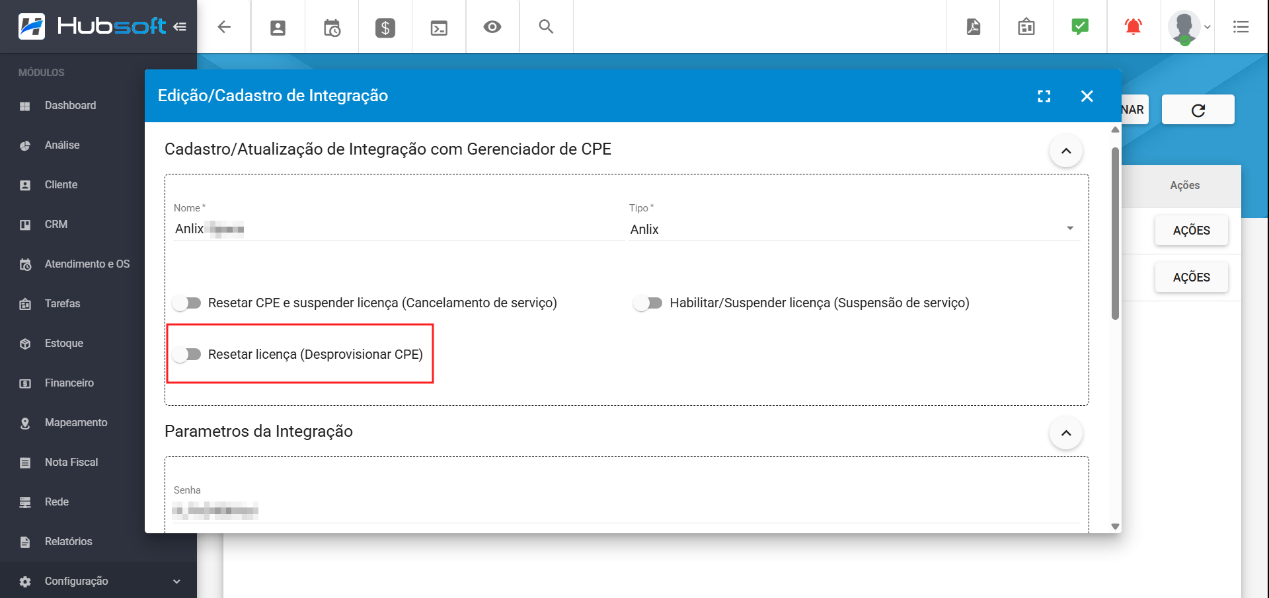This screenshot has height=598, width=1269.
Task: Open the dollar sign financial icon
Action: click(x=385, y=28)
